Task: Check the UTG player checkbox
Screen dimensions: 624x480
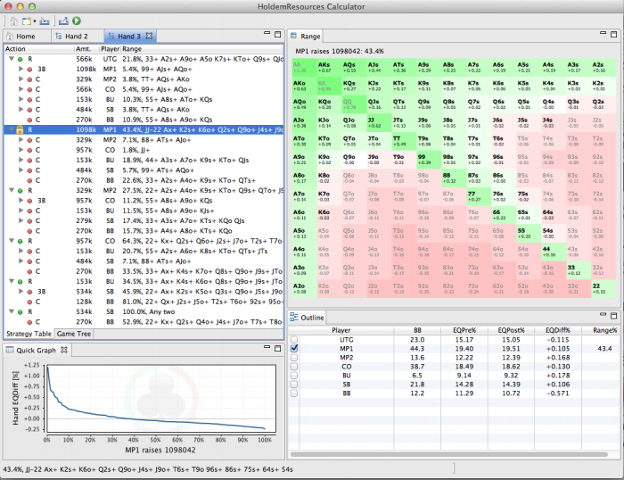Action: click(294, 339)
